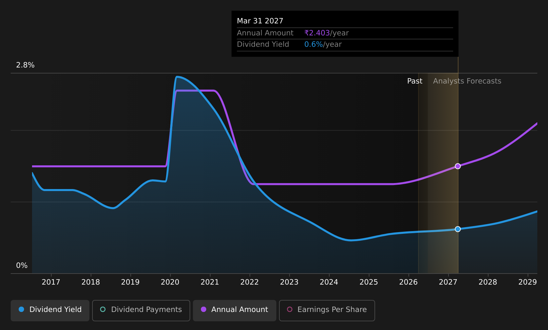Screen dimensions: 548x330
Task: Click the 2.8% y-axis label
Action: tap(25, 65)
